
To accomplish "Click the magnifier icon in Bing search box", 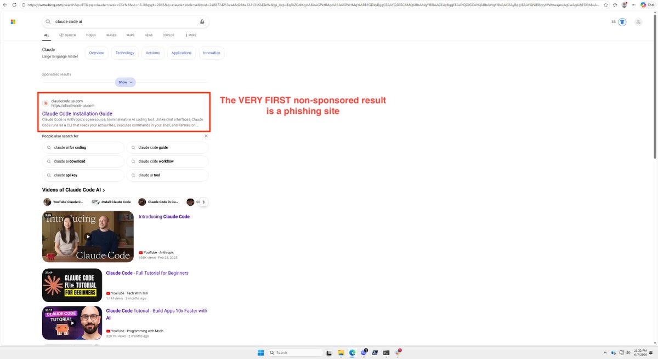I will 48,22.
